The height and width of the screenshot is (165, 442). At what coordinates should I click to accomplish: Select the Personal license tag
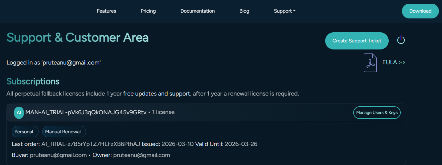[x=24, y=132]
